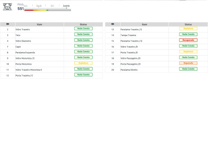Click Reparado badge for Porta Passageiro /D
Image resolution: width=208 pixels, height=147 pixels.
[188, 63]
